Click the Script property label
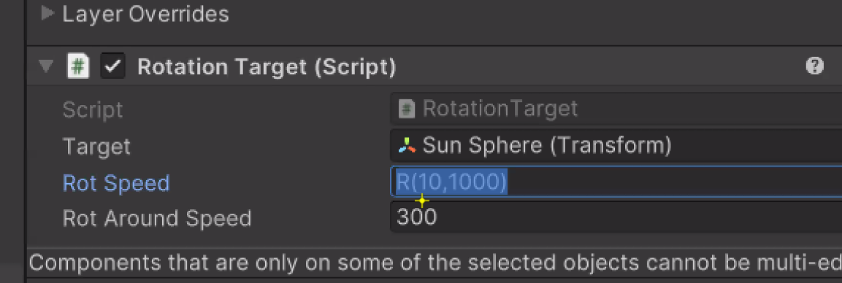The image size is (842, 283). click(x=92, y=109)
